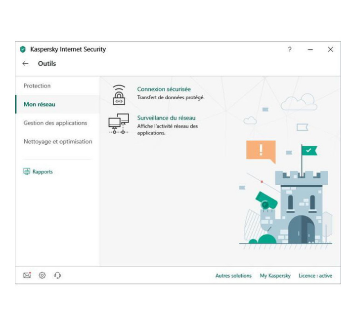Open the Connexion sécurisée link
Viewport: 356px width, 326px height.
(164, 89)
